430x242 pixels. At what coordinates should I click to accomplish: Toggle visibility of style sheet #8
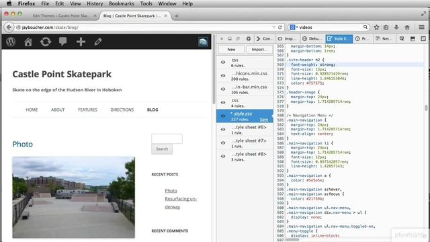(x=223, y=157)
